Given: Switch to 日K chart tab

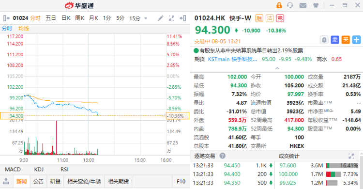Looking at the screenshot, I should (x=66, y=18).
